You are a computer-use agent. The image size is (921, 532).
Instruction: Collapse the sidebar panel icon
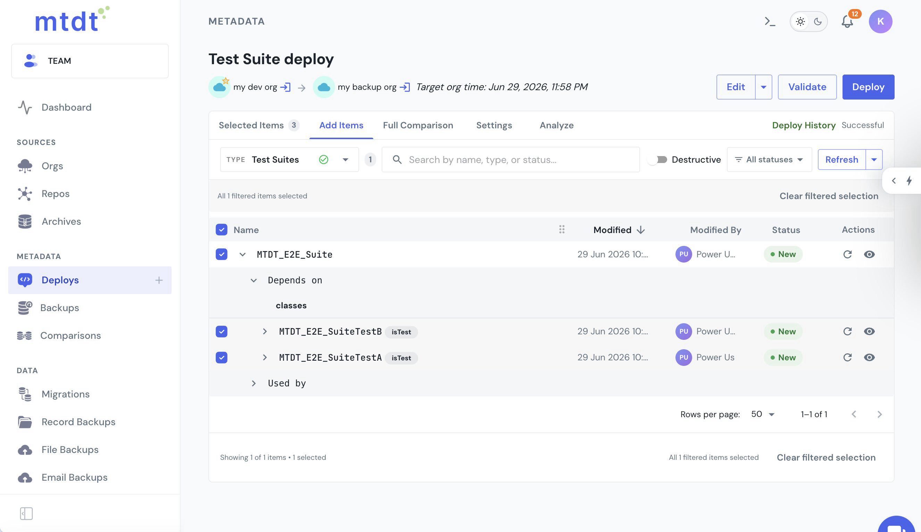pos(26,514)
